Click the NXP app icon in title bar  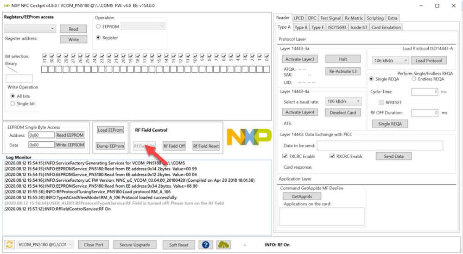6,6
